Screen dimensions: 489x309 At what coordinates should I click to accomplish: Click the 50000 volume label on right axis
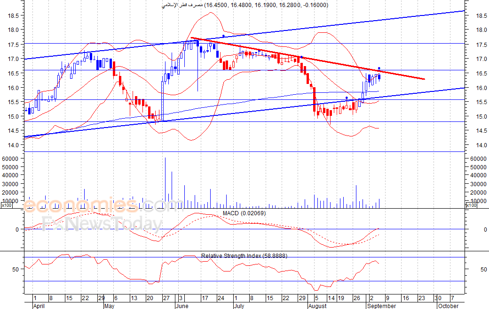click(x=478, y=167)
